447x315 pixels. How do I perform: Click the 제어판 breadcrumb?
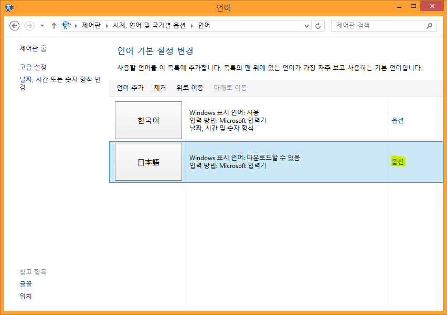(91, 25)
